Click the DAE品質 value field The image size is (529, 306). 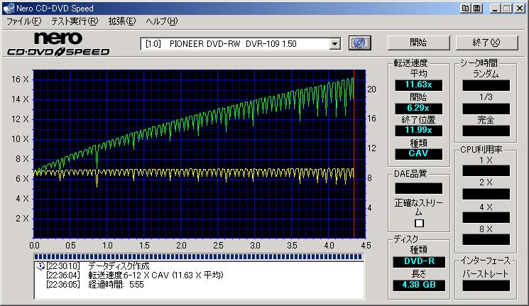coord(418,188)
